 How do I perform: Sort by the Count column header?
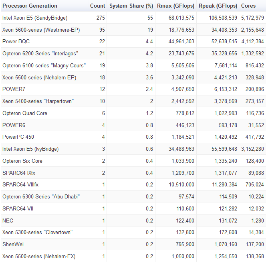(x=97, y=6)
